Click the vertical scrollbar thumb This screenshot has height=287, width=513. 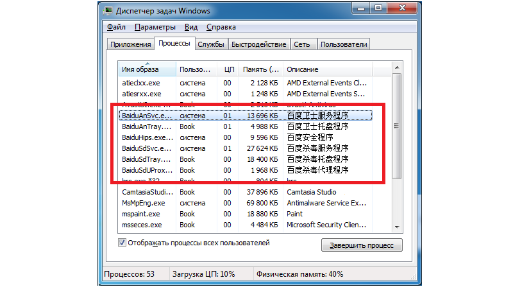coord(397,126)
